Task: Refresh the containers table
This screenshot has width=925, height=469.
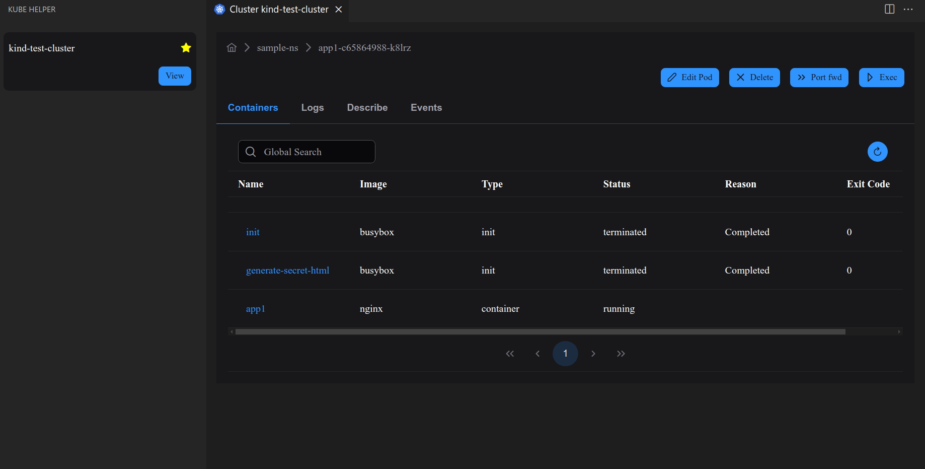Action: point(877,152)
